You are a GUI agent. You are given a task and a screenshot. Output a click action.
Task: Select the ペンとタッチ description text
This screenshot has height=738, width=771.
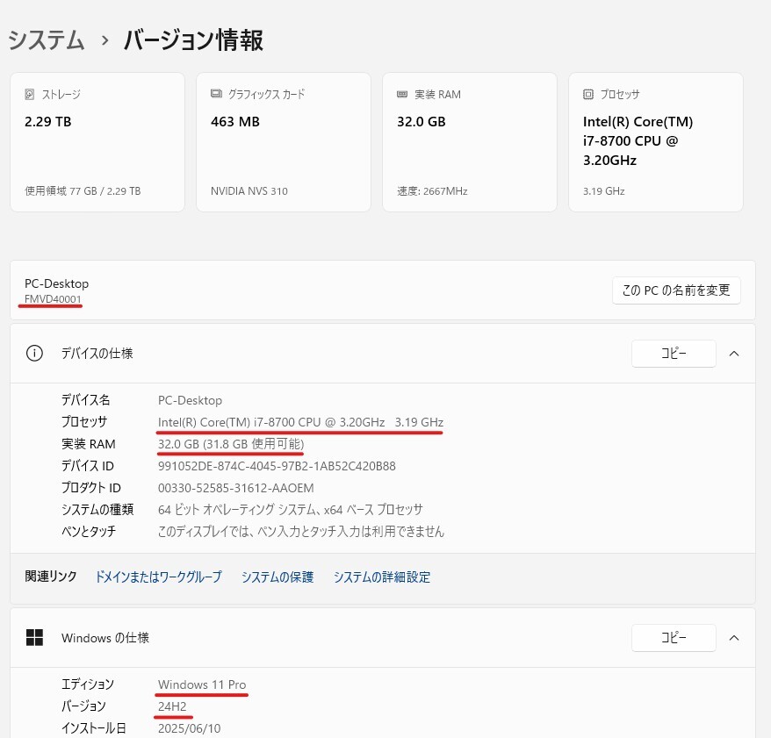click(x=301, y=532)
